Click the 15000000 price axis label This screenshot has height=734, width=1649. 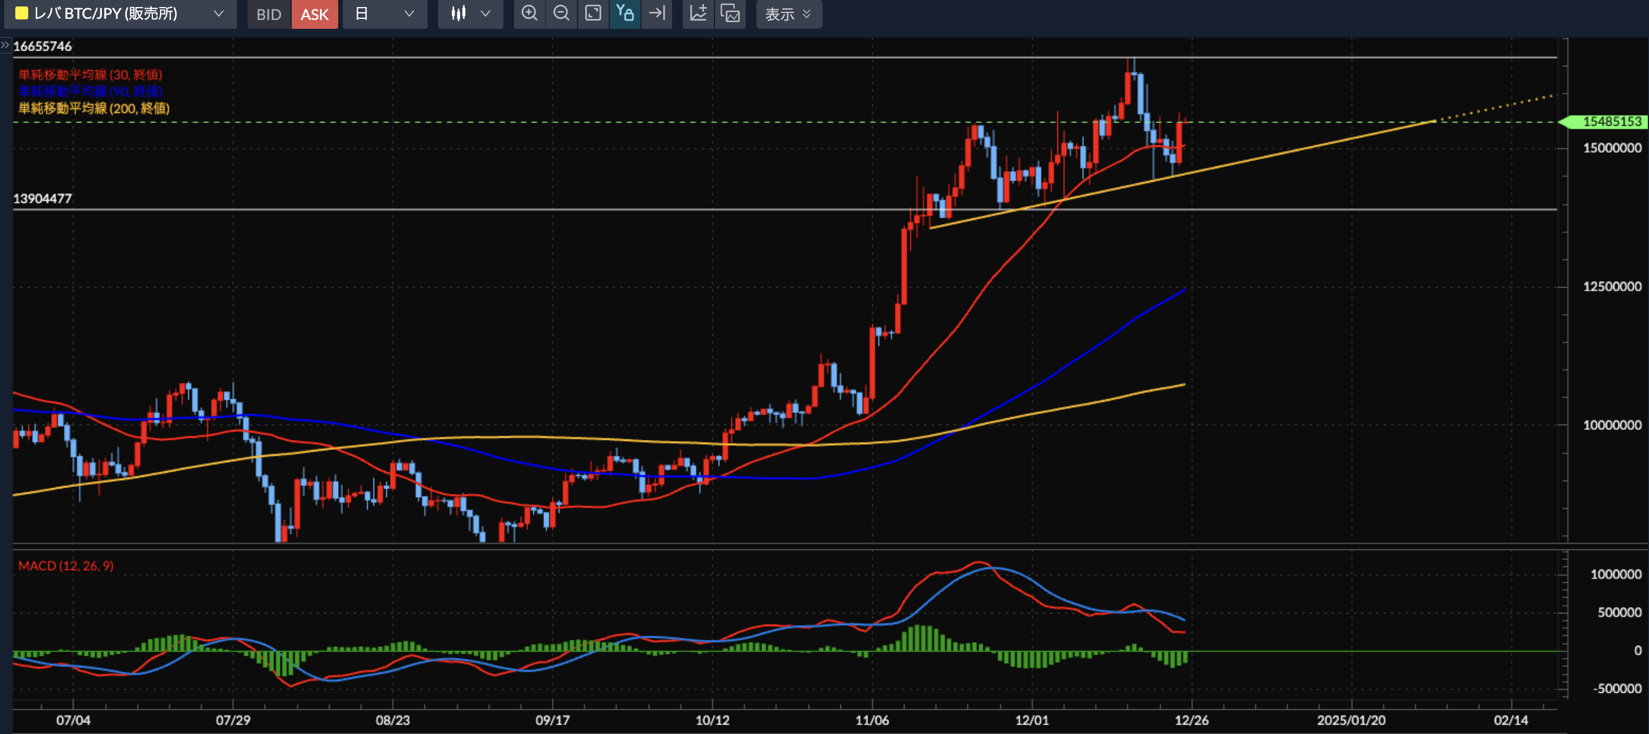(x=1612, y=148)
